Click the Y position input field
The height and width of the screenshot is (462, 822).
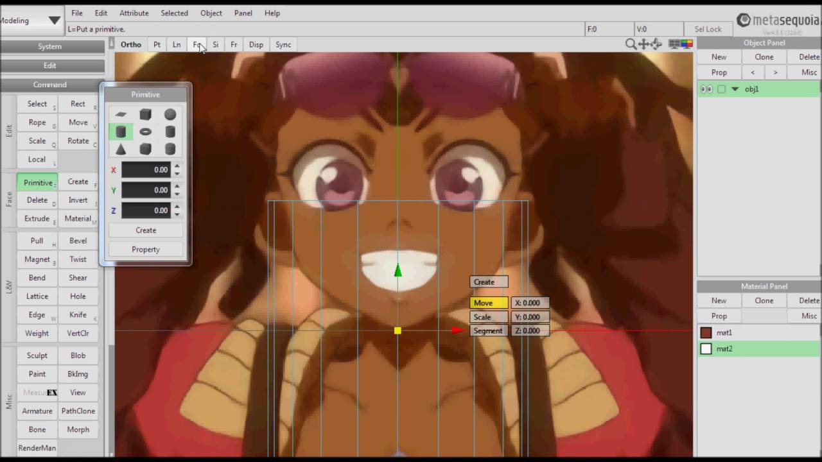(x=146, y=190)
